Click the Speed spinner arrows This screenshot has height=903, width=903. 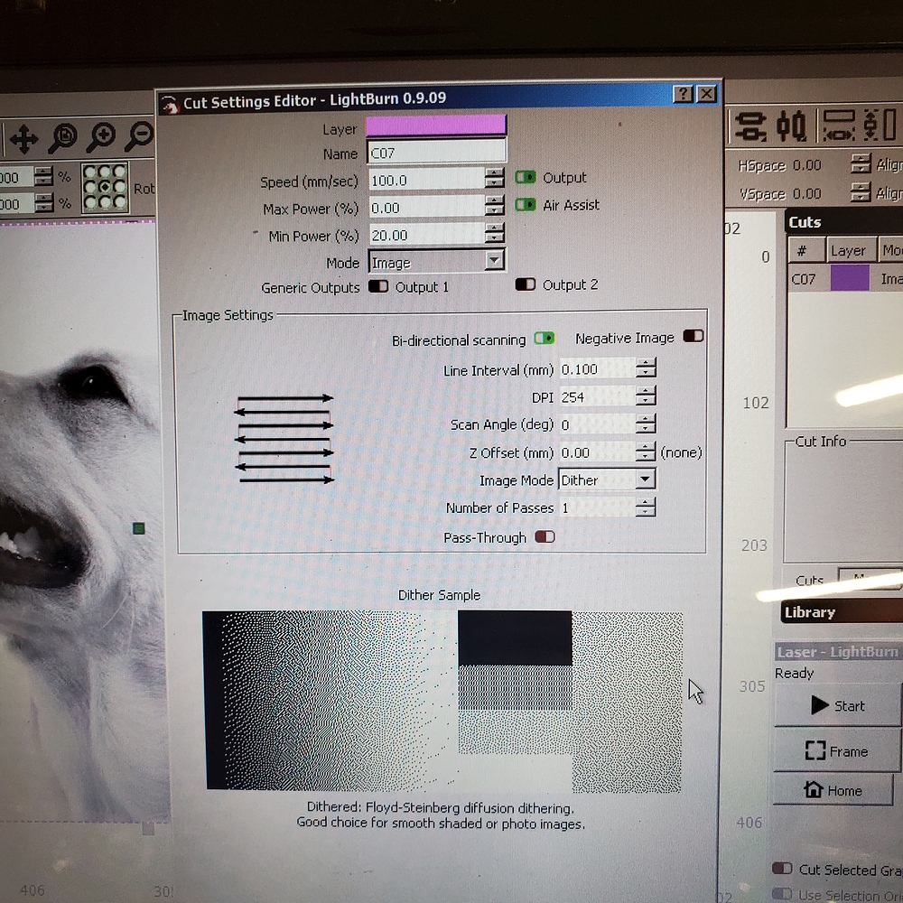(x=494, y=180)
